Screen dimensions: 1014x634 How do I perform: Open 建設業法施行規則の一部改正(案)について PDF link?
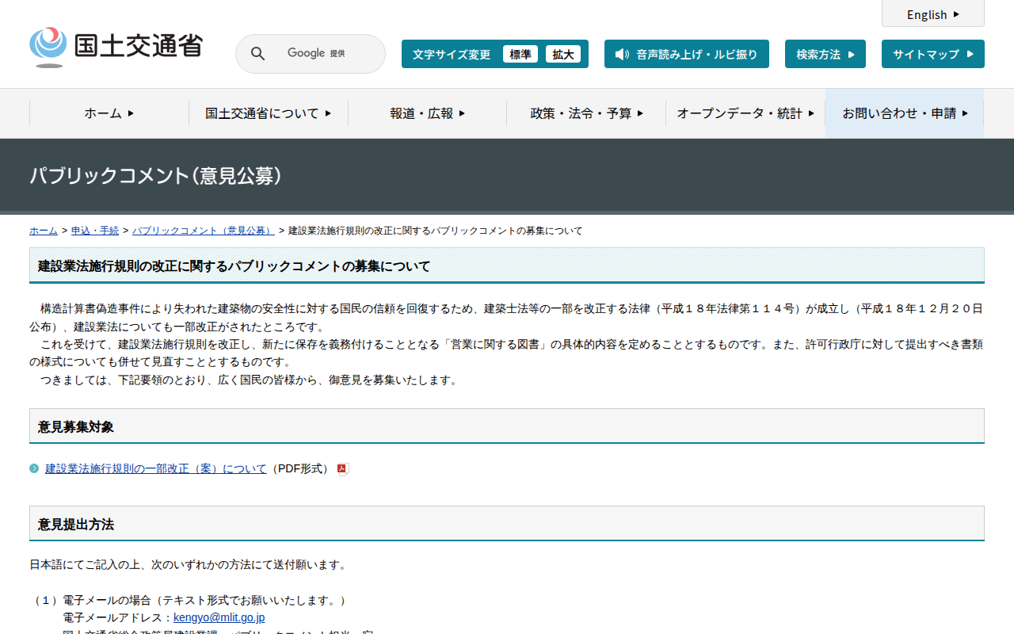pos(156,468)
